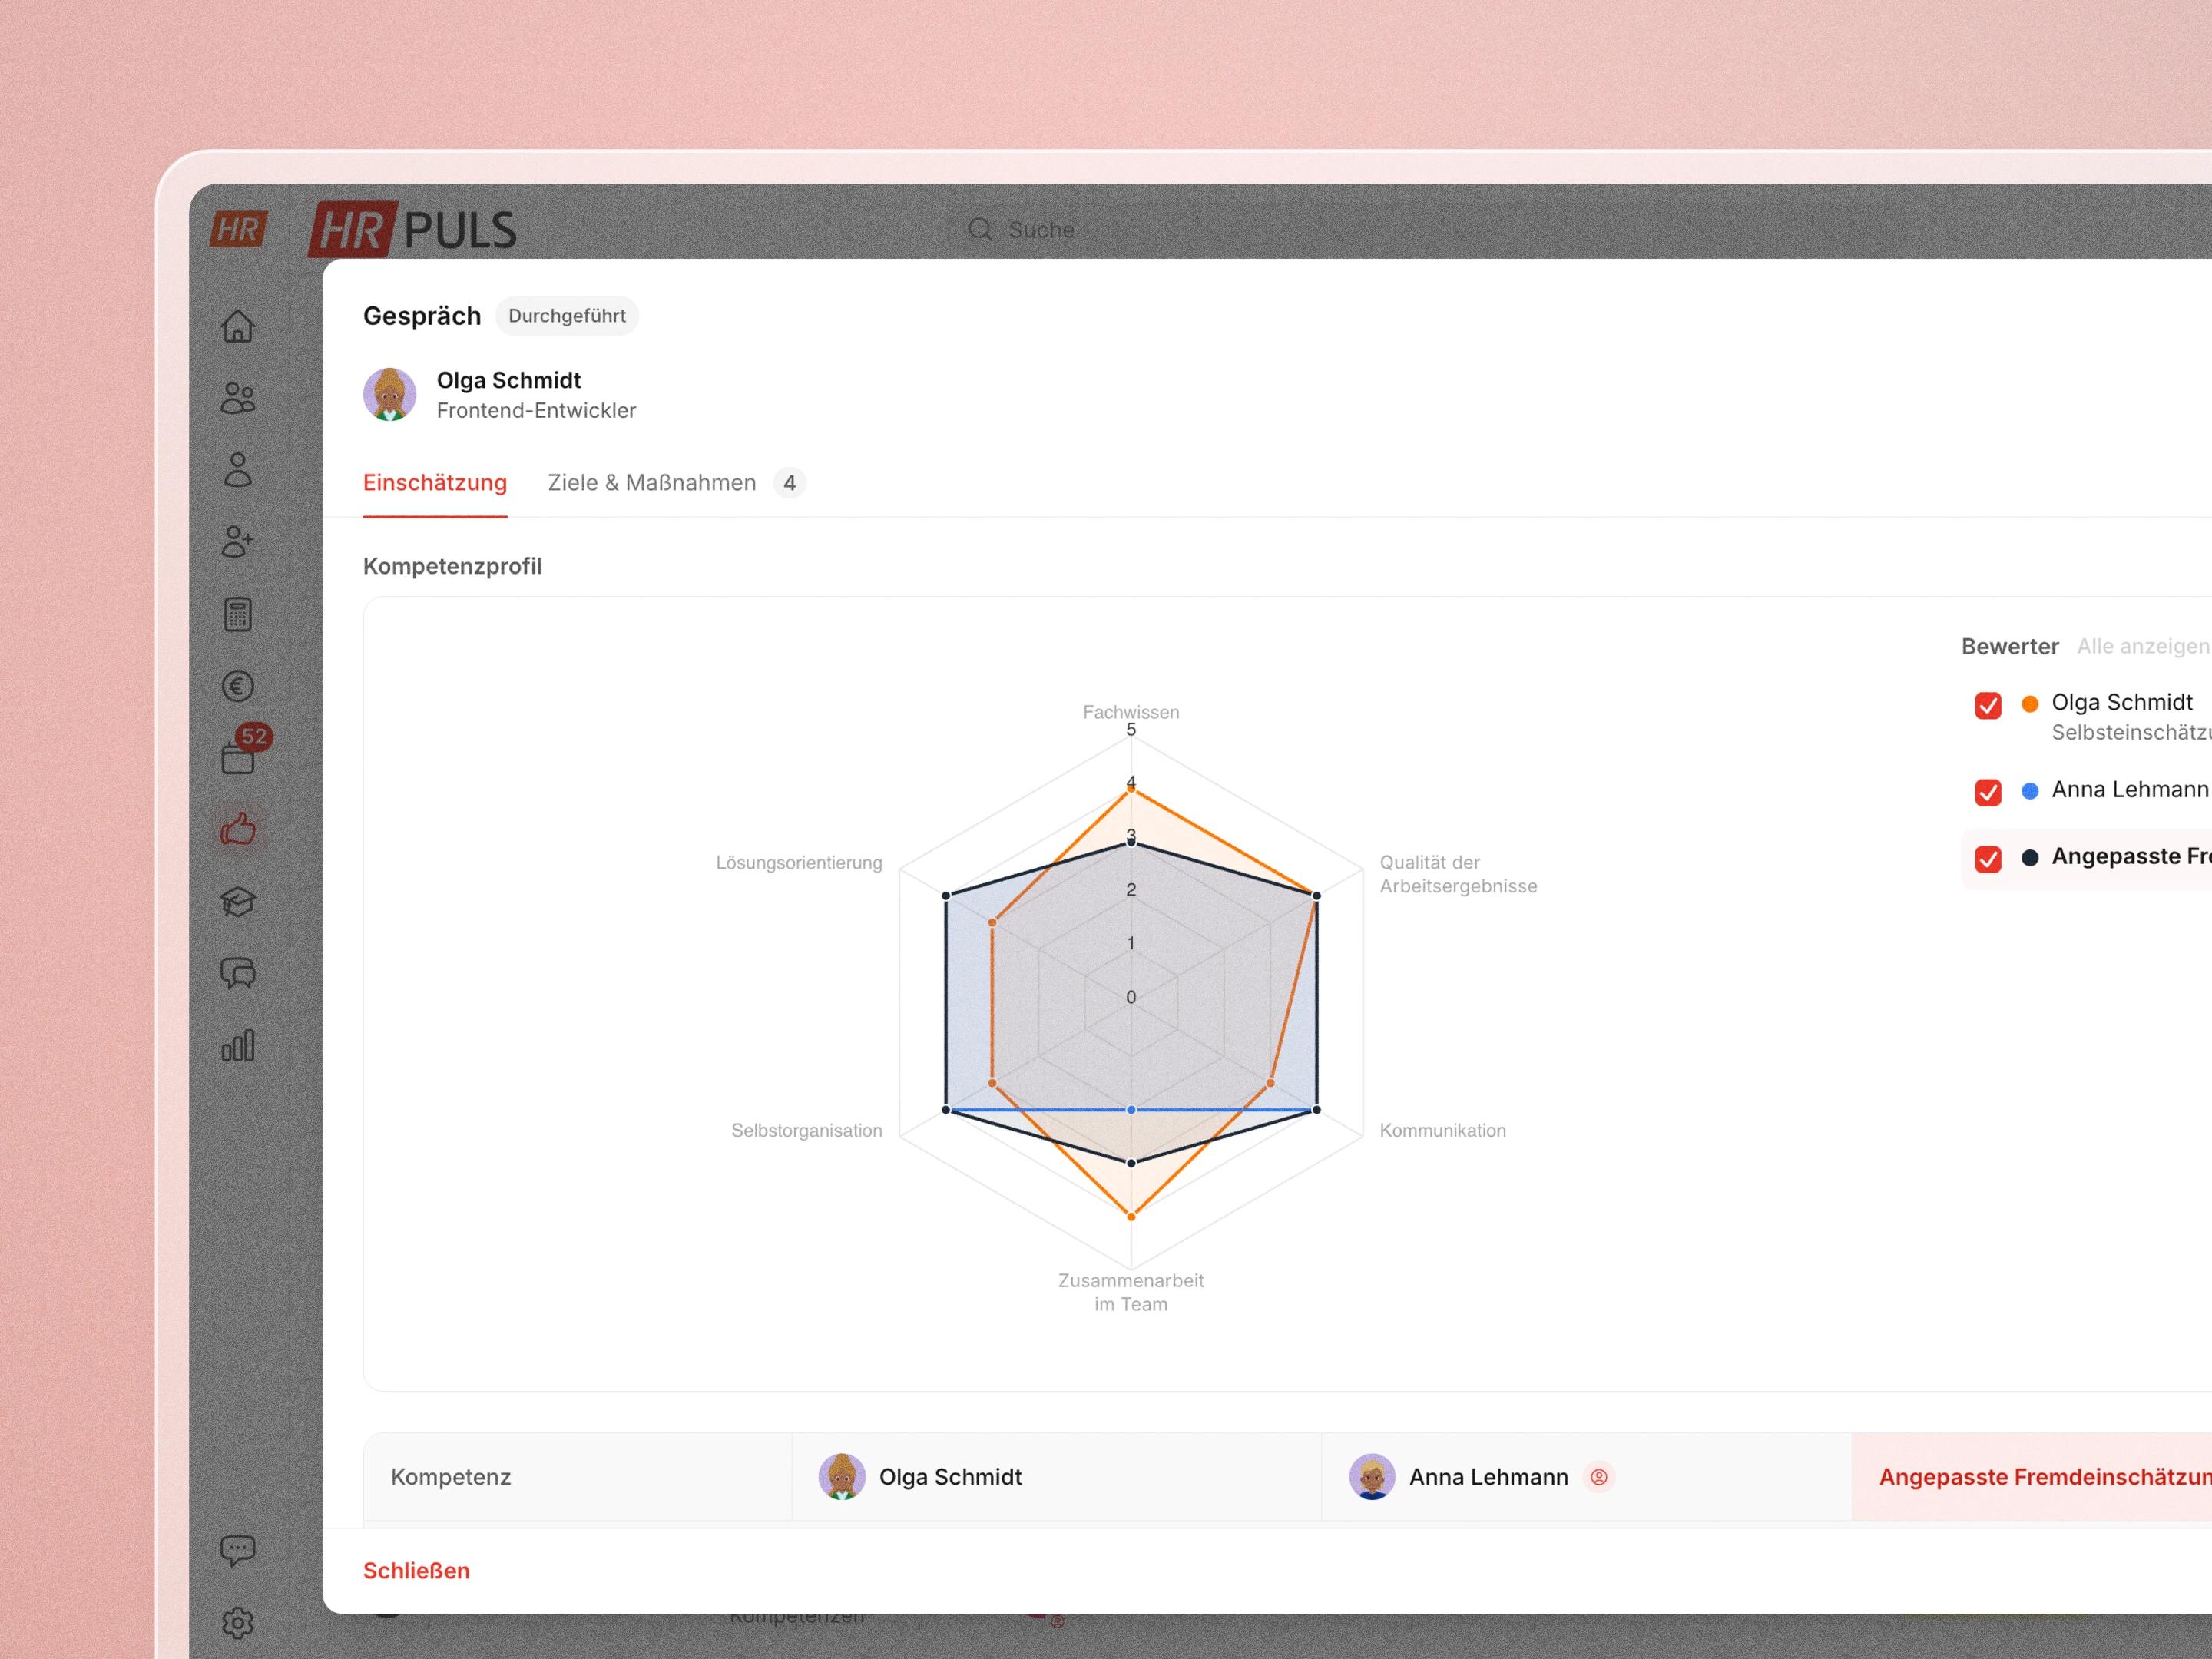Uncheck the Olga Schmidt rater checkbox
This screenshot has height=1659, width=2212.
(x=1988, y=705)
